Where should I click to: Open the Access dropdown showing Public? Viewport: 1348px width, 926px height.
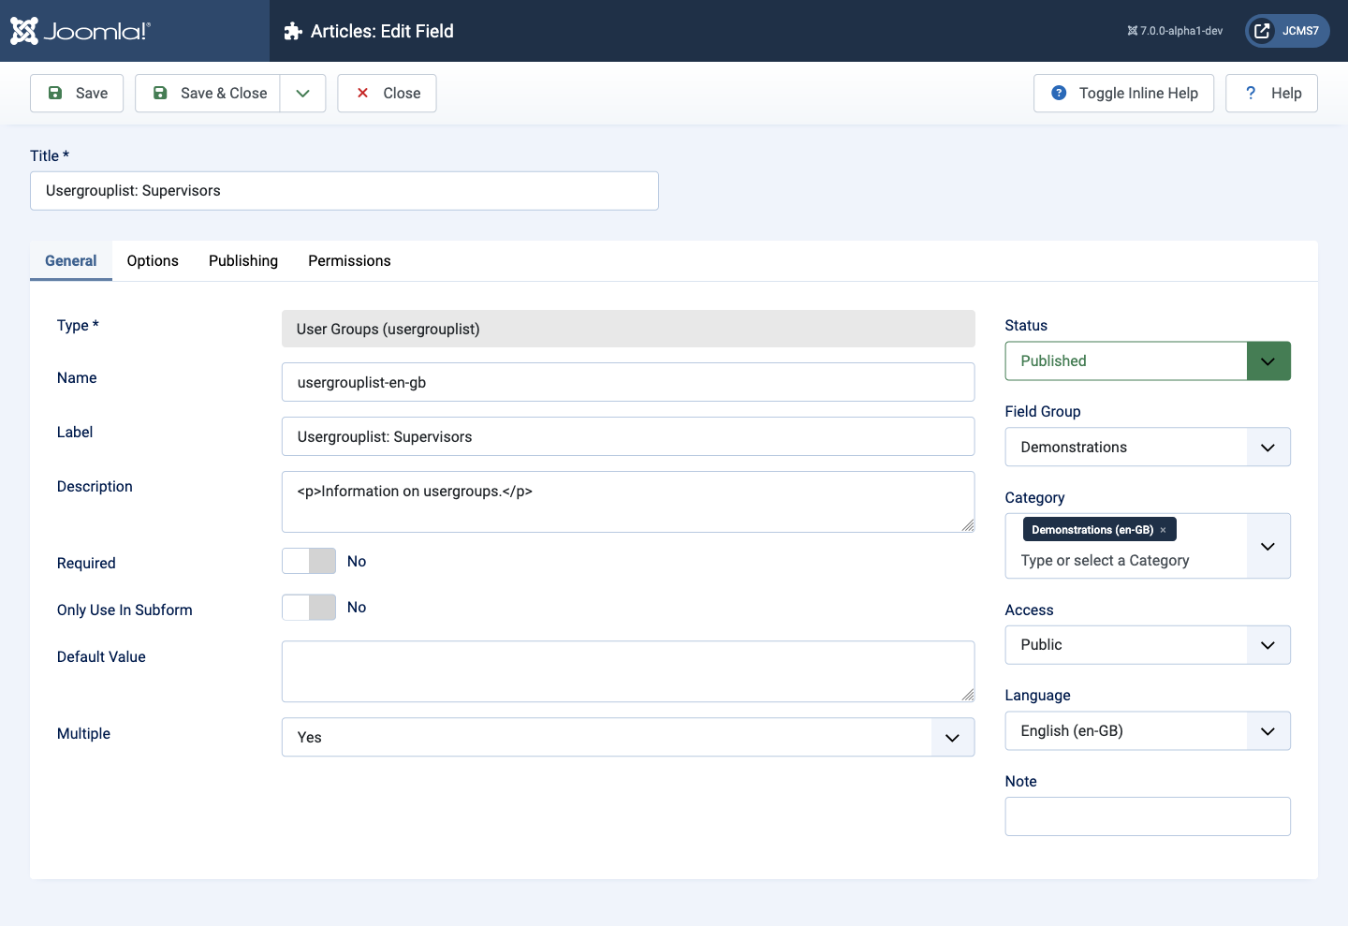pyautogui.click(x=1148, y=645)
